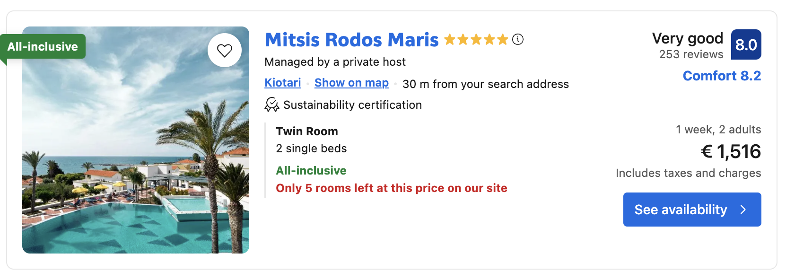Viewport: 786px width, 280px height.
Task: Click the See availability button
Action: coord(692,210)
